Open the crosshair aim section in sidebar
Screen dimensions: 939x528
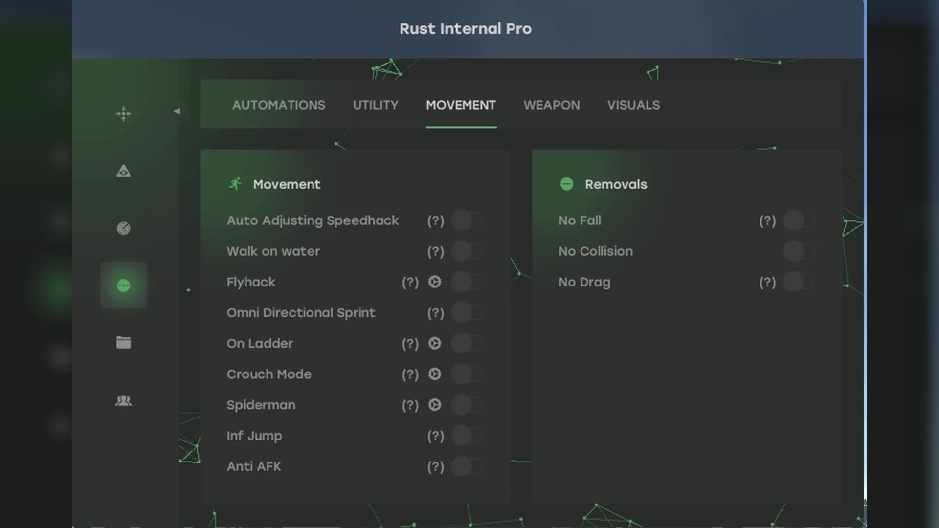[x=123, y=114]
